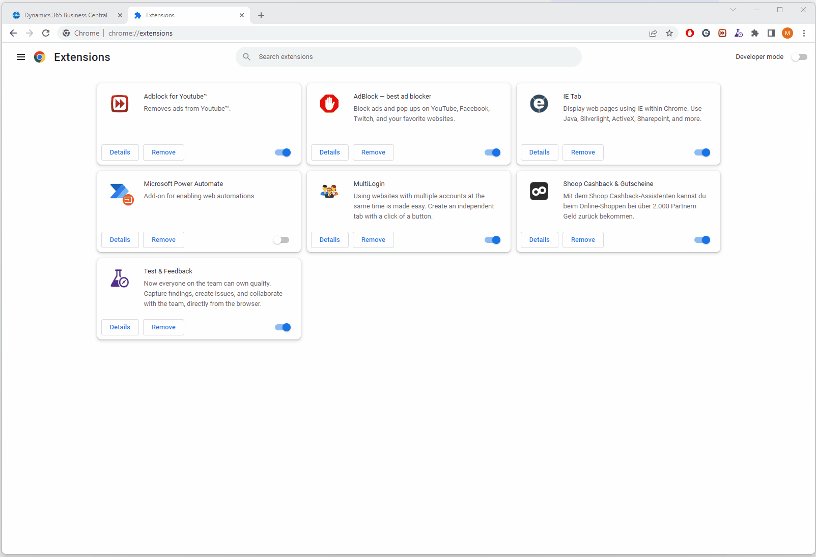This screenshot has width=816, height=557.
Task: Open the browser side panel icon
Action: click(x=771, y=33)
